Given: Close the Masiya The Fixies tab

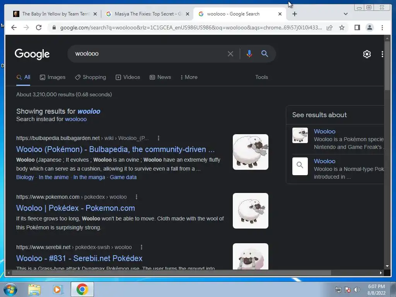Looking at the screenshot, I should click(188, 14).
